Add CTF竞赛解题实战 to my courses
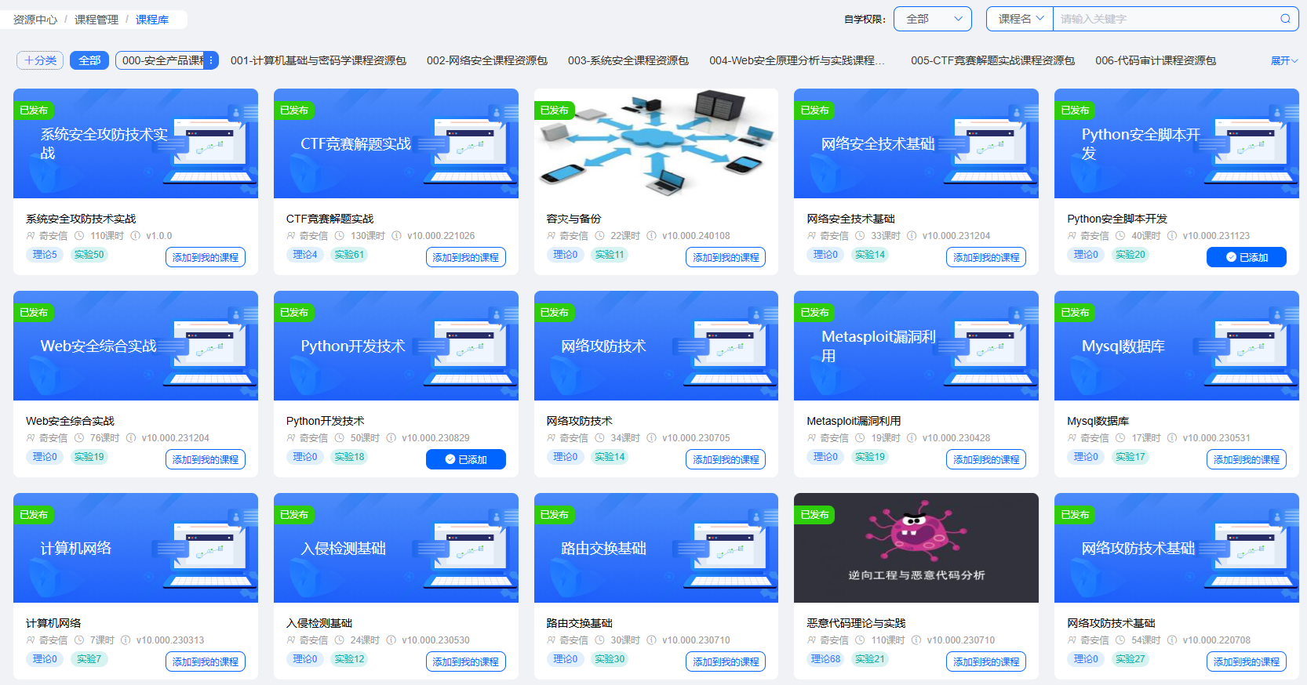The height and width of the screenshot is (685, 1307). 466,257
